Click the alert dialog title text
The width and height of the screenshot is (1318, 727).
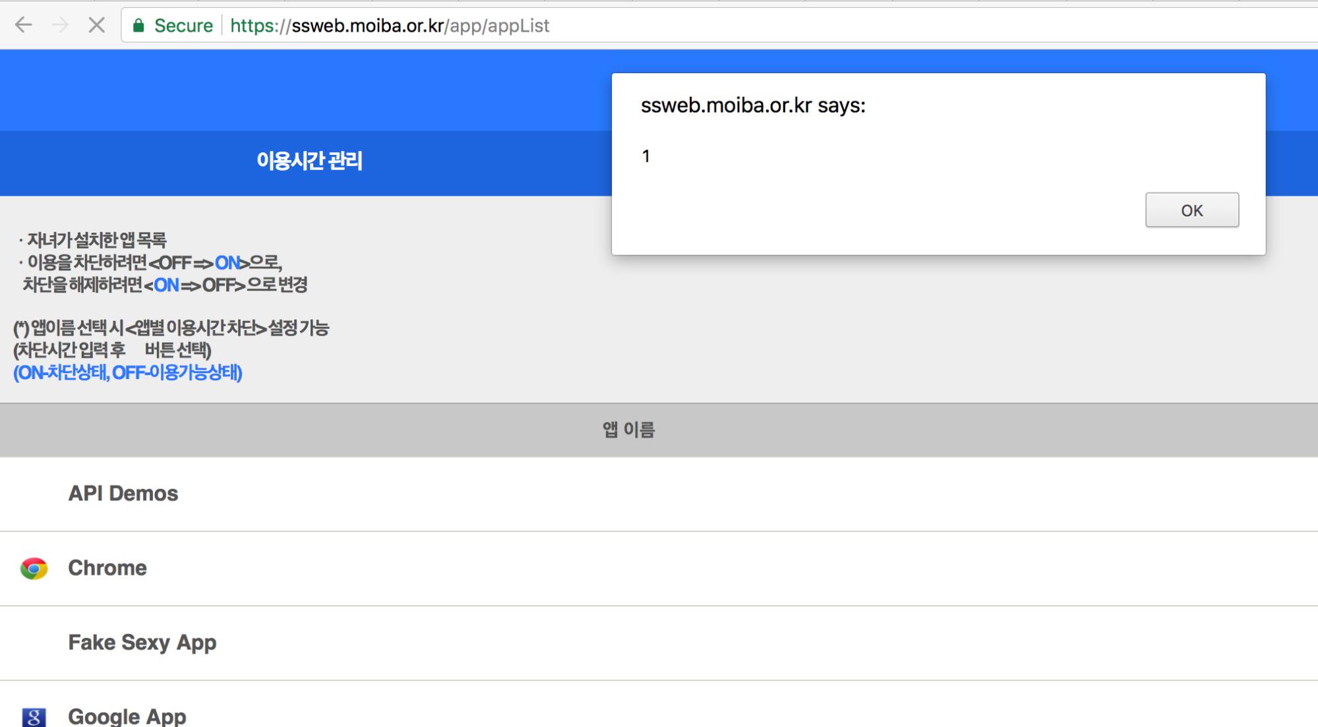[752, 105]
